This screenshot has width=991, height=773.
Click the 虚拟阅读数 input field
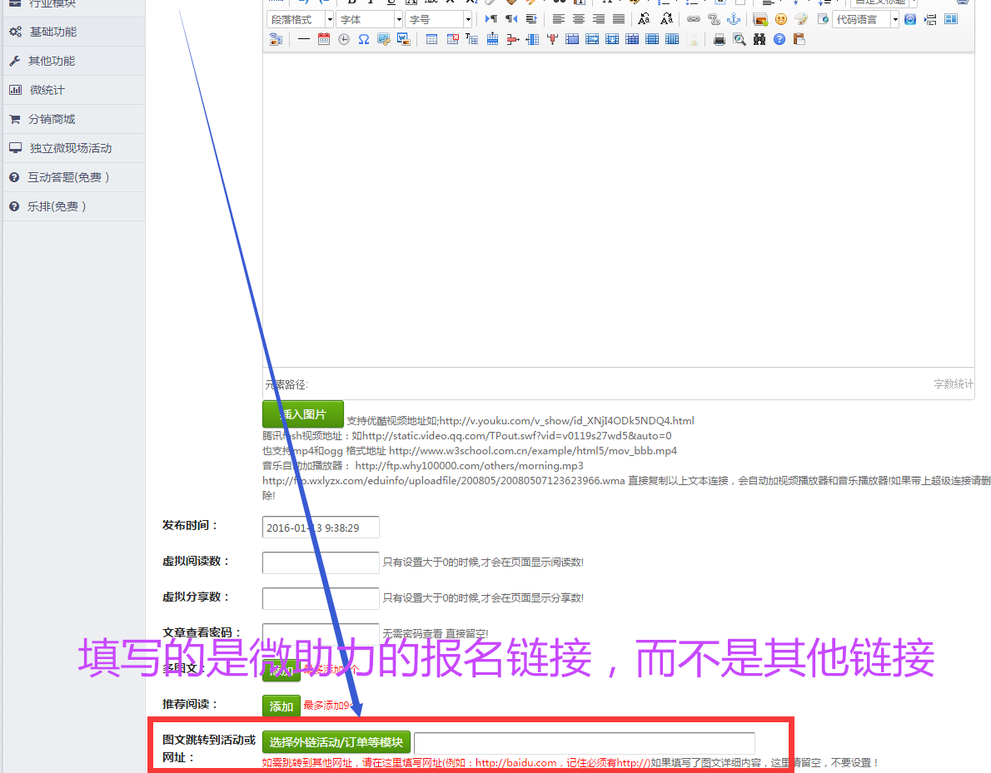click(321, 562)
